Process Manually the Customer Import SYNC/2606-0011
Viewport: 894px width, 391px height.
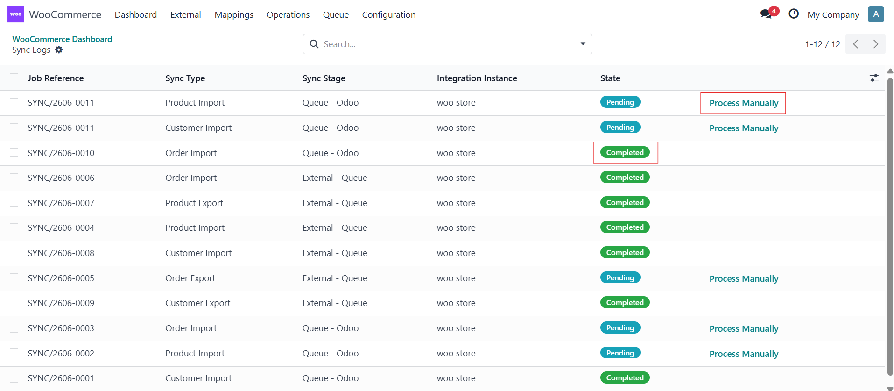(x=744, y=128)
